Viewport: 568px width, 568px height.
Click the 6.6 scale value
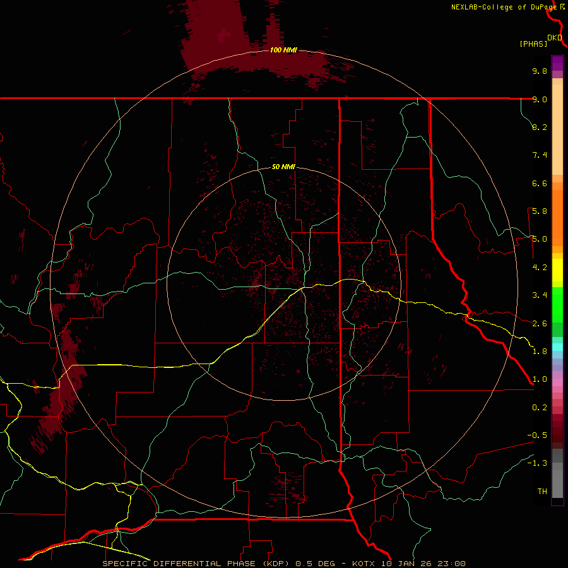(540, 183)
